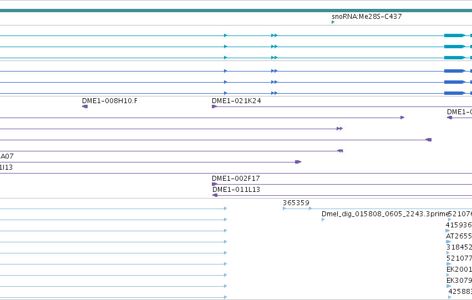Click the arrow glyph under 415936 label
The height and width of the screenshot is (300, 472).
448,231
